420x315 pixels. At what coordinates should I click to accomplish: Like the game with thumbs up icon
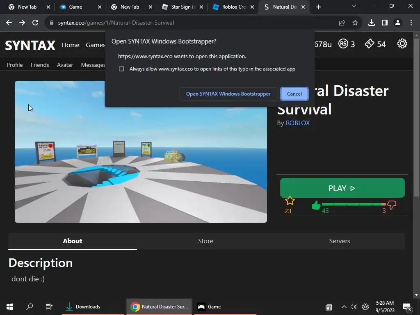(x=316, y=205)
